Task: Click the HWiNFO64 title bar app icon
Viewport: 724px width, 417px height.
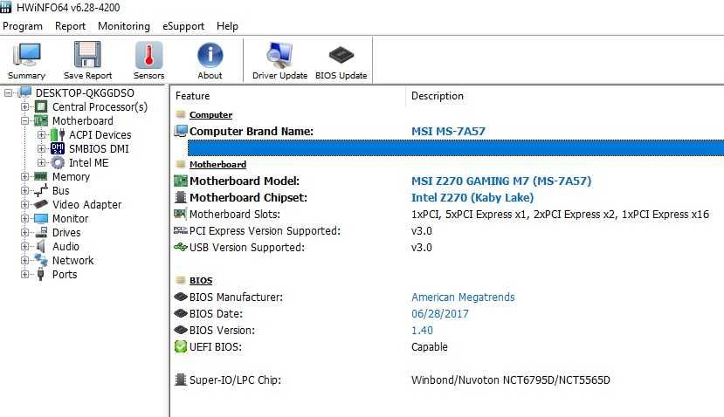Action: point(5,7)
